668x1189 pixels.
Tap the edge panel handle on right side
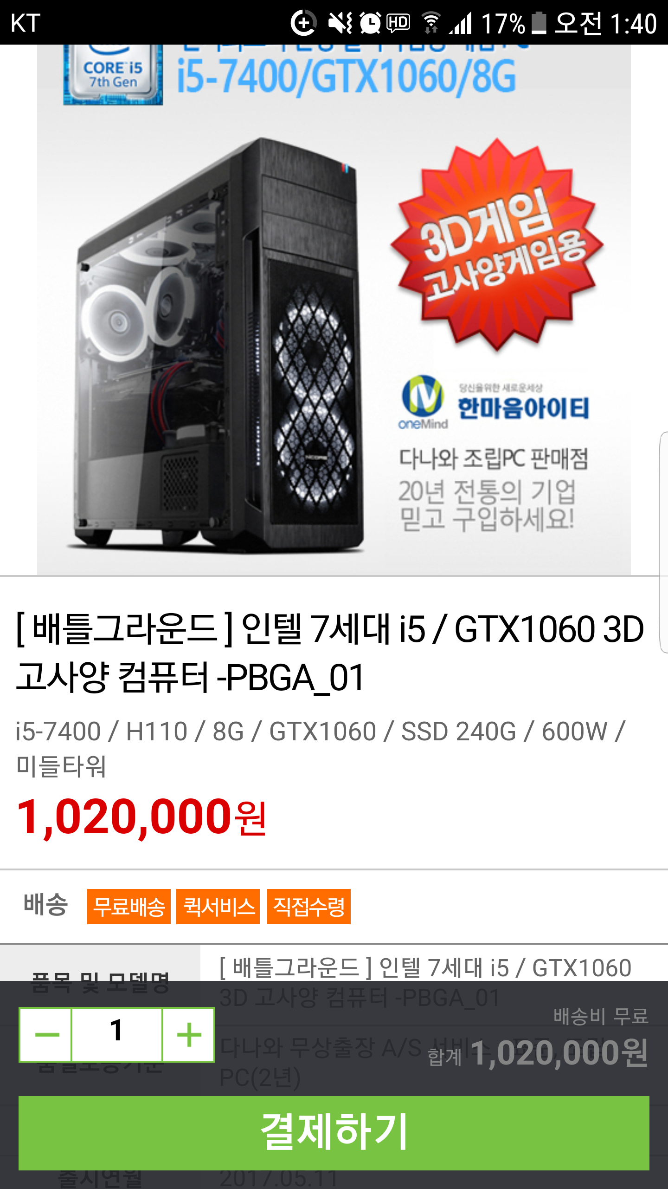pos(663,542)
